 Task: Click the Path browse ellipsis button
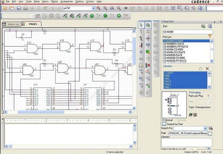[210, 134]
